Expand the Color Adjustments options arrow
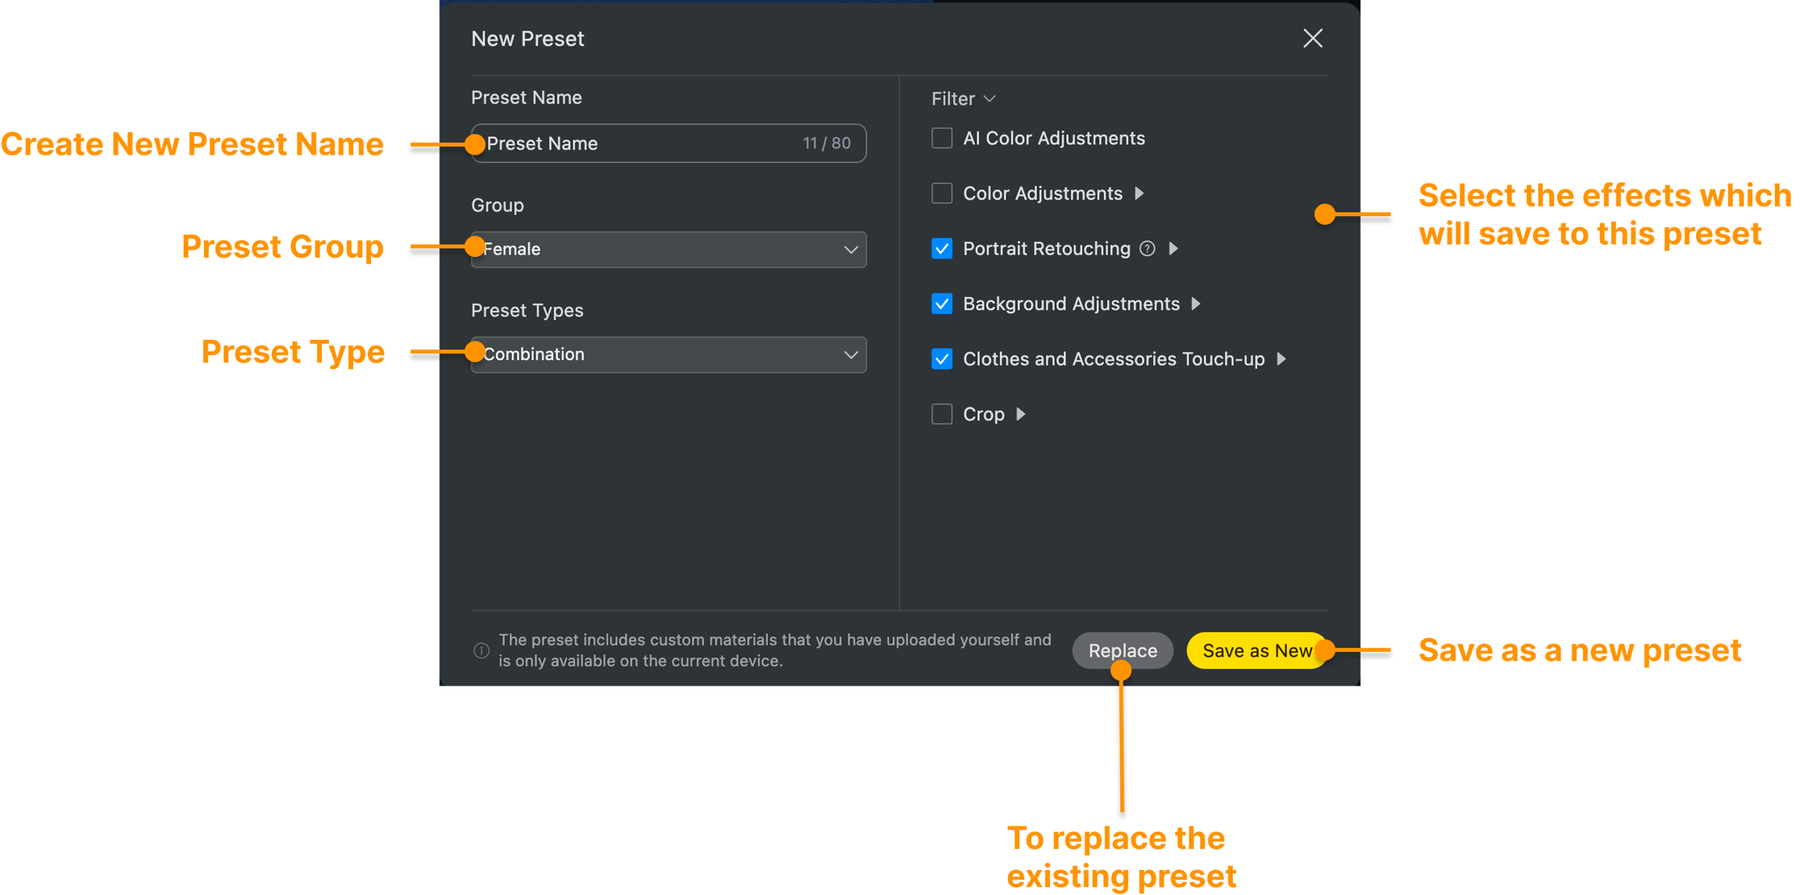 pyautogui.click(x=1139, y=194)
